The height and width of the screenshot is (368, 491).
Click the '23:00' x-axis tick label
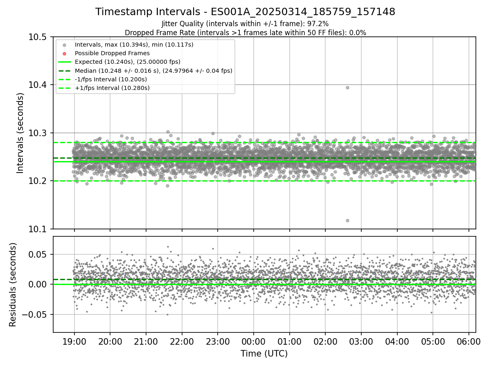tap(218, 341)
